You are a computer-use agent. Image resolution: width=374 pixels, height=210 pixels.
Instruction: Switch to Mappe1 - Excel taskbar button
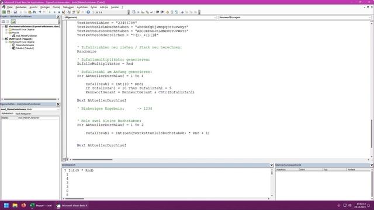[41, 205]
